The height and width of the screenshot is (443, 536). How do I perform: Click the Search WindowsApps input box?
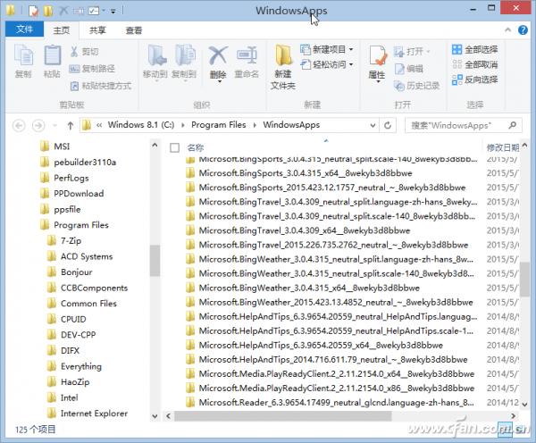click(458, 125)
